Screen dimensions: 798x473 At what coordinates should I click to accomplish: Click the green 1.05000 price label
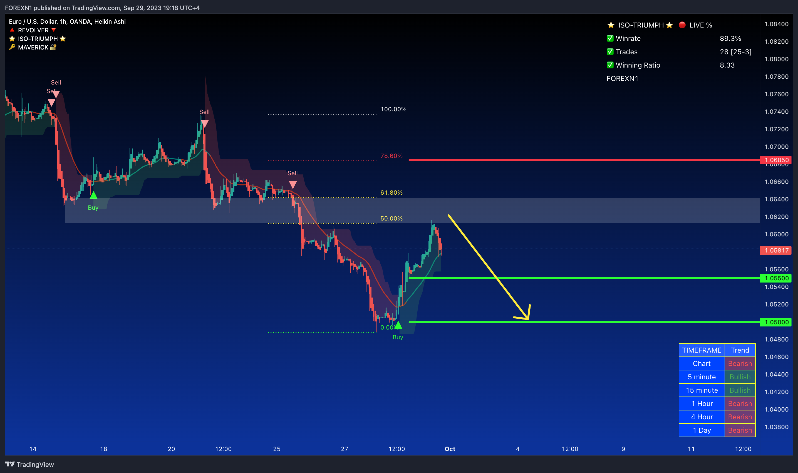[776, 322]
